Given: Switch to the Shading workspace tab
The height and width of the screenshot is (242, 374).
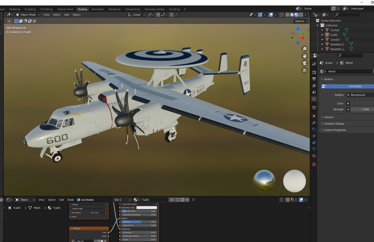Looking at the screenshot, I should [x=82, y=9].
